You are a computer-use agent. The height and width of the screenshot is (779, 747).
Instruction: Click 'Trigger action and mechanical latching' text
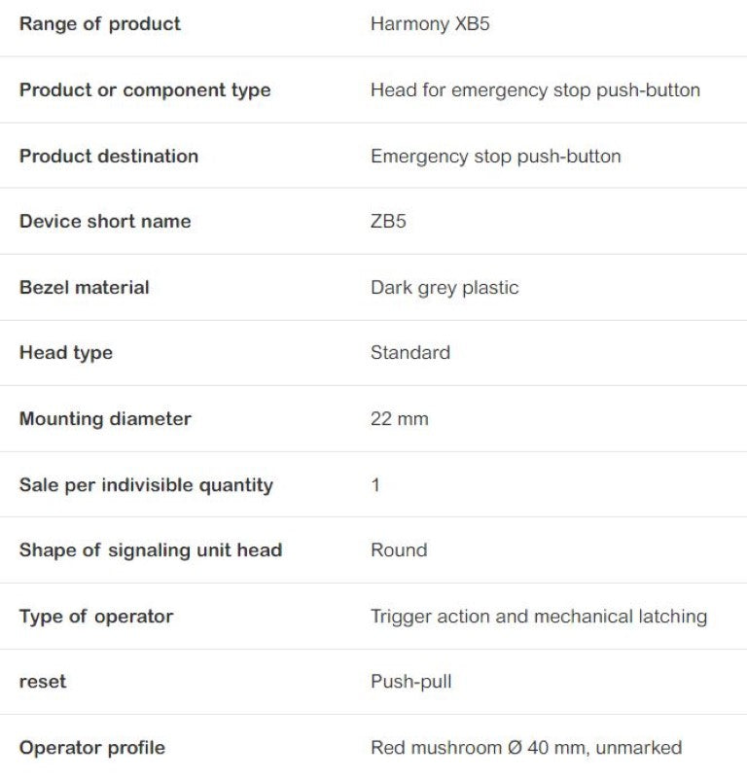(539, 617)
